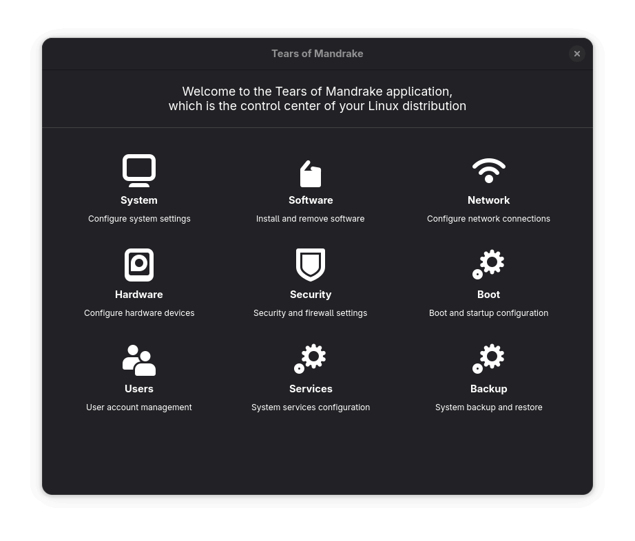635x541 pixels.
Task: Click "System backup and restore" description
Action: 489,407
